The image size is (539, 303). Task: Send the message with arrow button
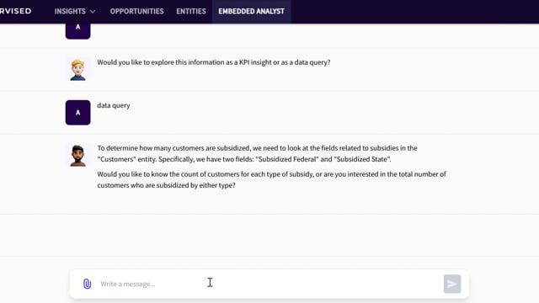452,284
